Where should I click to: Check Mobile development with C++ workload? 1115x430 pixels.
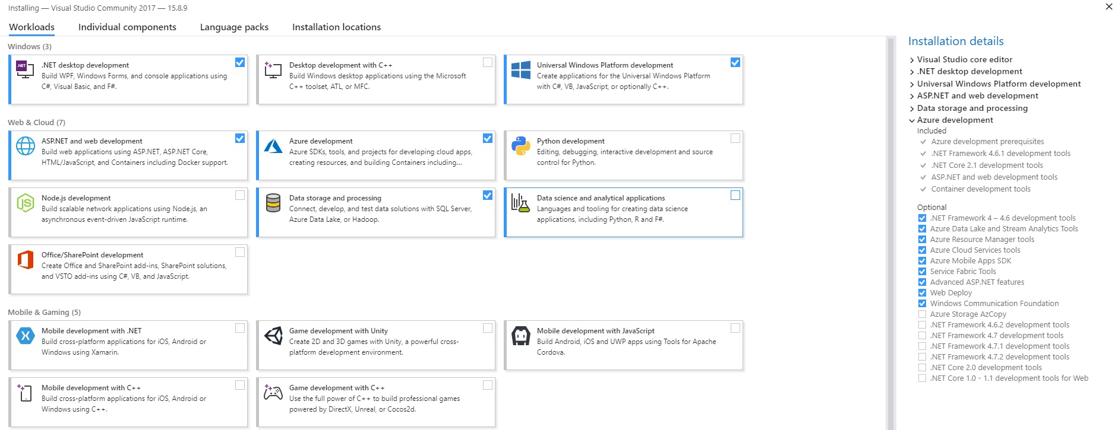[x=240, y=385]
